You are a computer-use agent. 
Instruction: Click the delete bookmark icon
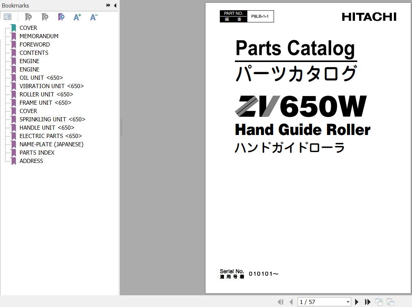point(28,17)
